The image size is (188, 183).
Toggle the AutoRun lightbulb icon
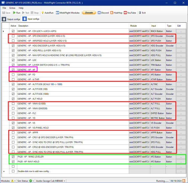(x=43, y=13)
